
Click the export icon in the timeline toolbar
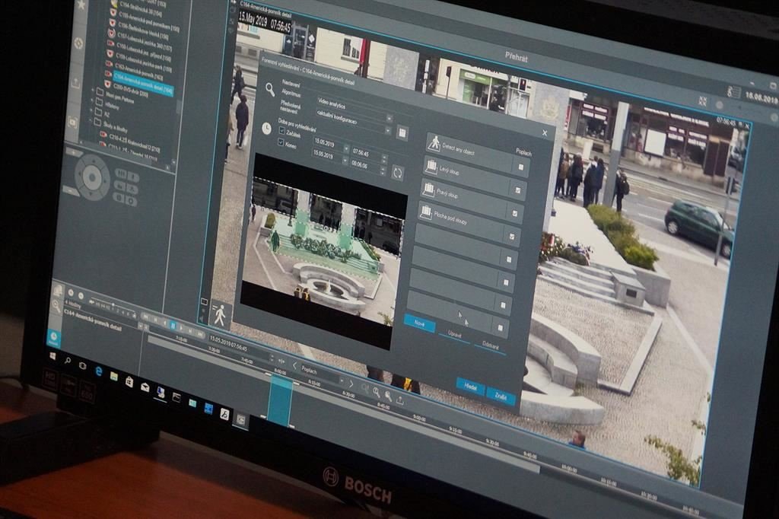(x=399, y=400)
